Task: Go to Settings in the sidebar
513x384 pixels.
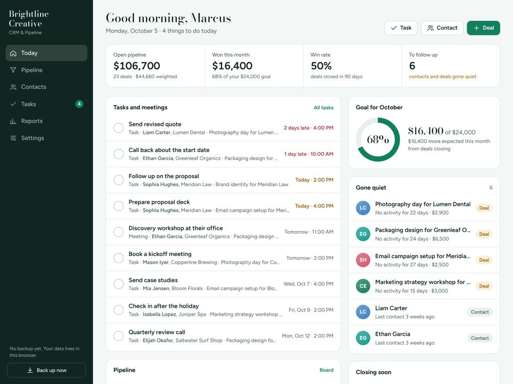Action: point(46,138)
